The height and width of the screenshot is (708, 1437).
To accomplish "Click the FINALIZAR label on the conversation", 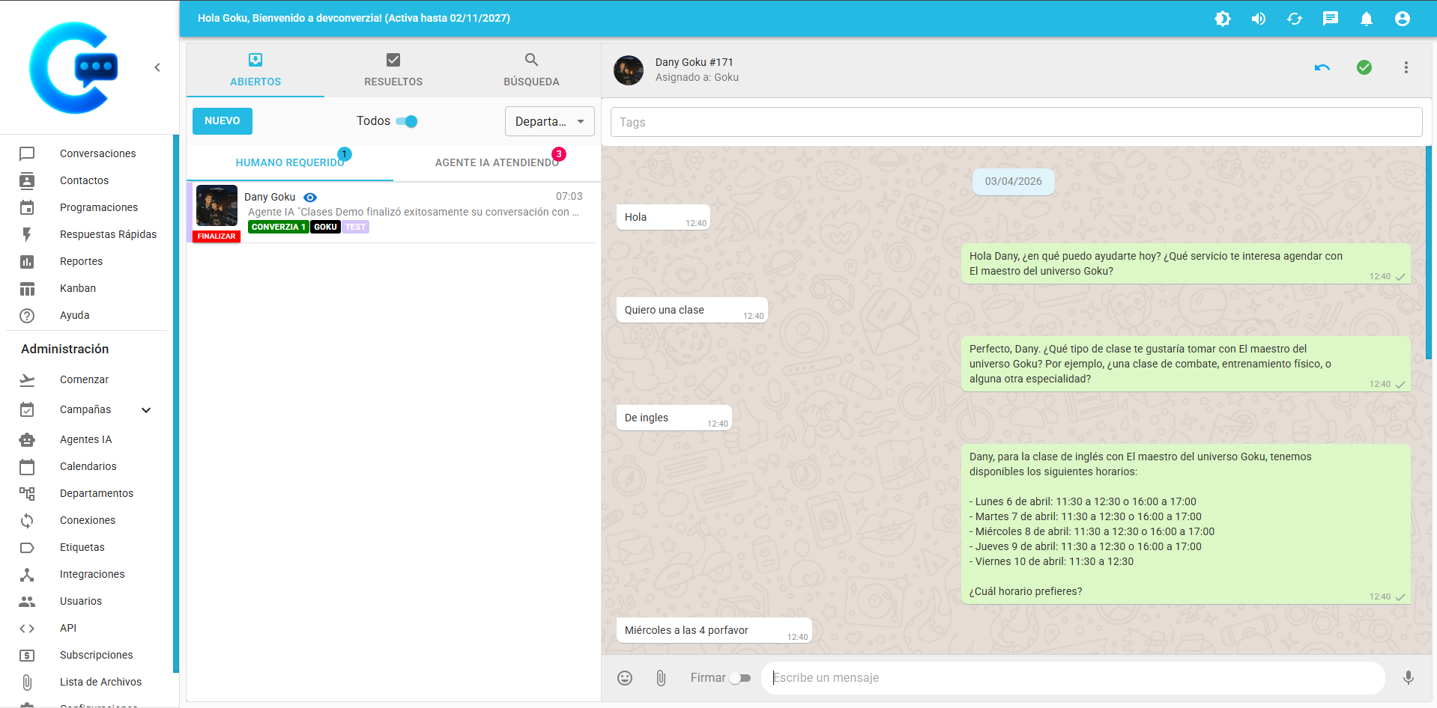I will 216,236.
